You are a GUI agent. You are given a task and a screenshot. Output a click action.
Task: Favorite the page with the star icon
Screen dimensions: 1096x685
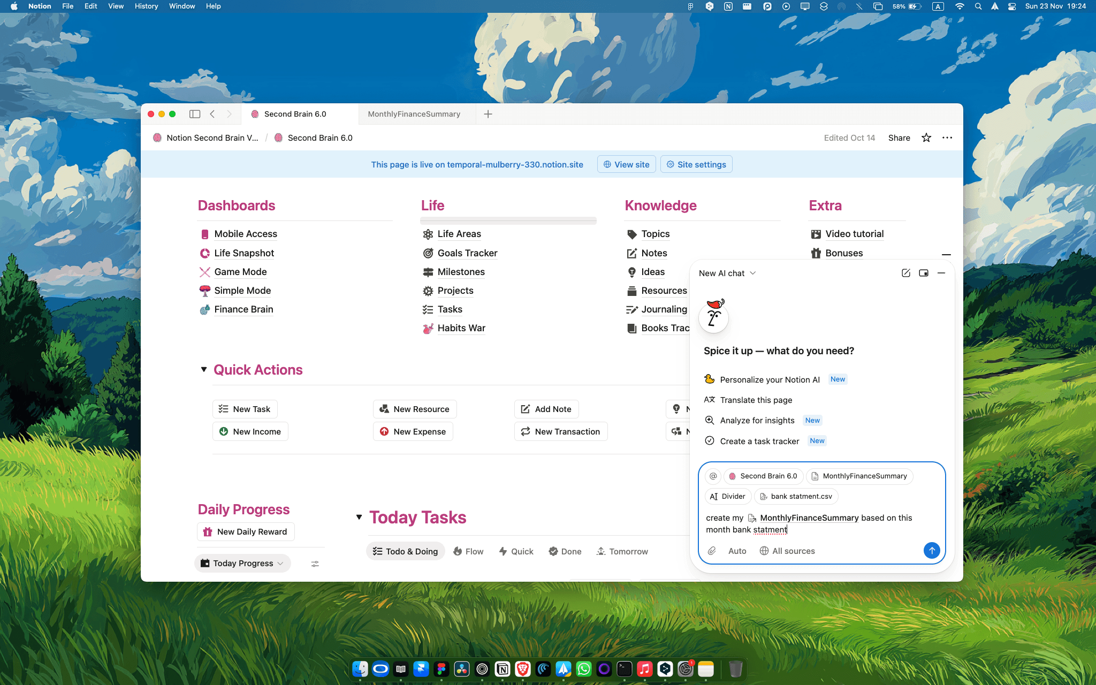(x=926, y=138)
